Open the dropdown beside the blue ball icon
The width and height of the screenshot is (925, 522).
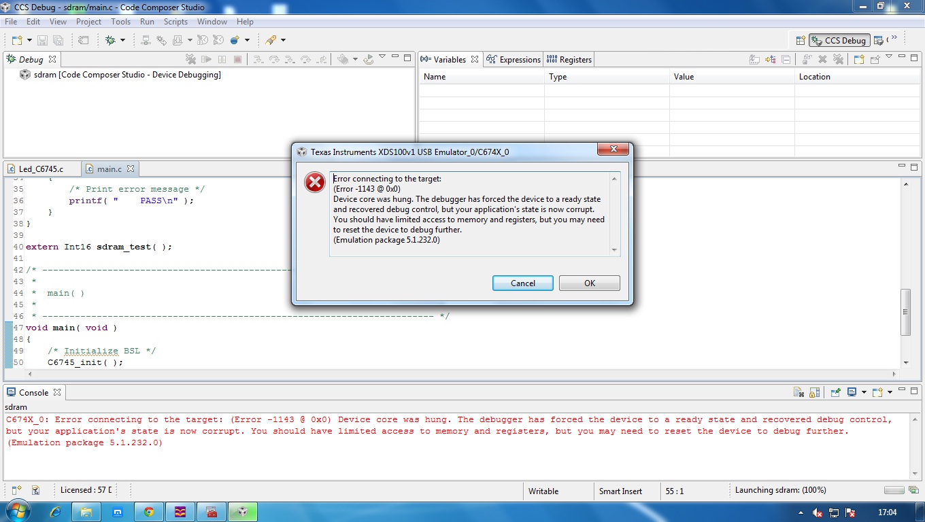pos(247,40)
